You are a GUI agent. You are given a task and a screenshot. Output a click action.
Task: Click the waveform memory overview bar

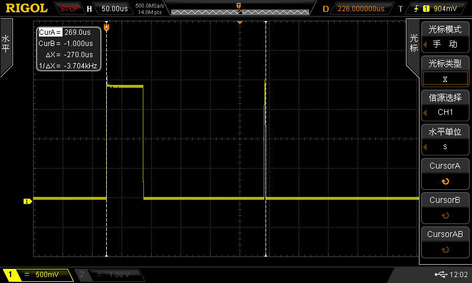click(238, 11)
